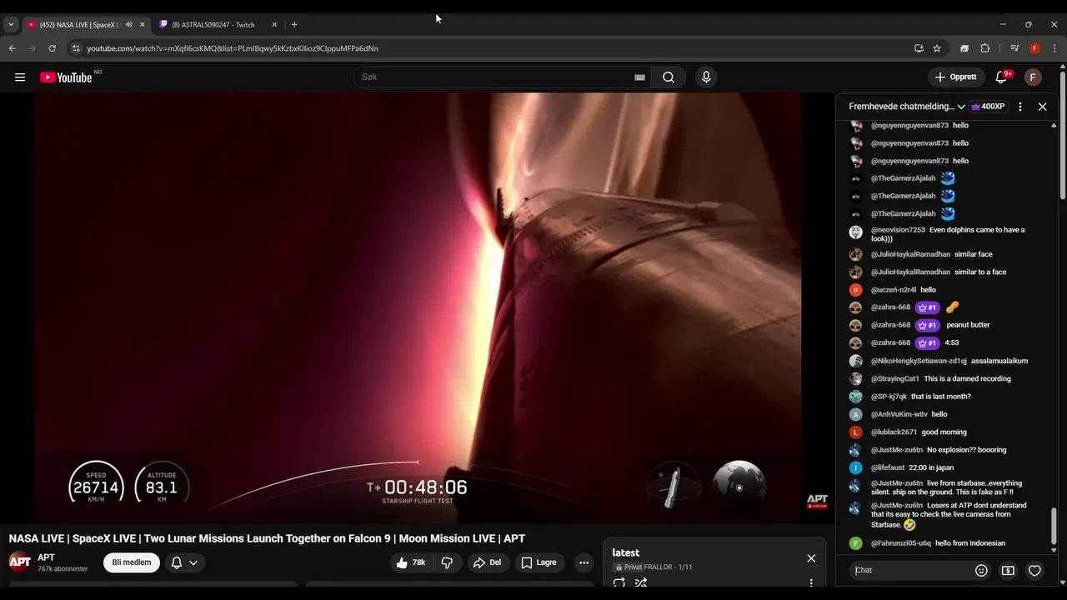Click the Opprett create button

point(954,77)
